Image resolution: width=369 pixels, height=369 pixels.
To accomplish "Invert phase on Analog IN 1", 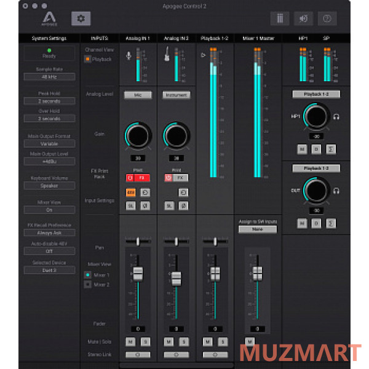I will pyautogui.click(x=145, y=205).
